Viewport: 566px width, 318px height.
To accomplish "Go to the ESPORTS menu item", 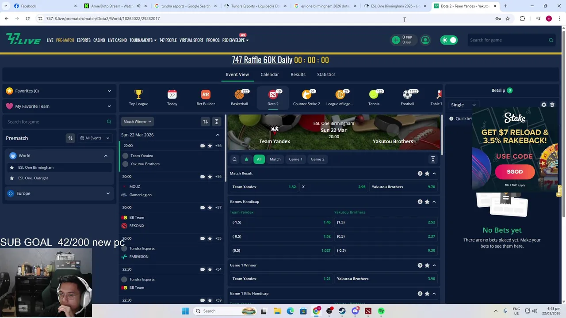I will click(84, 40).
